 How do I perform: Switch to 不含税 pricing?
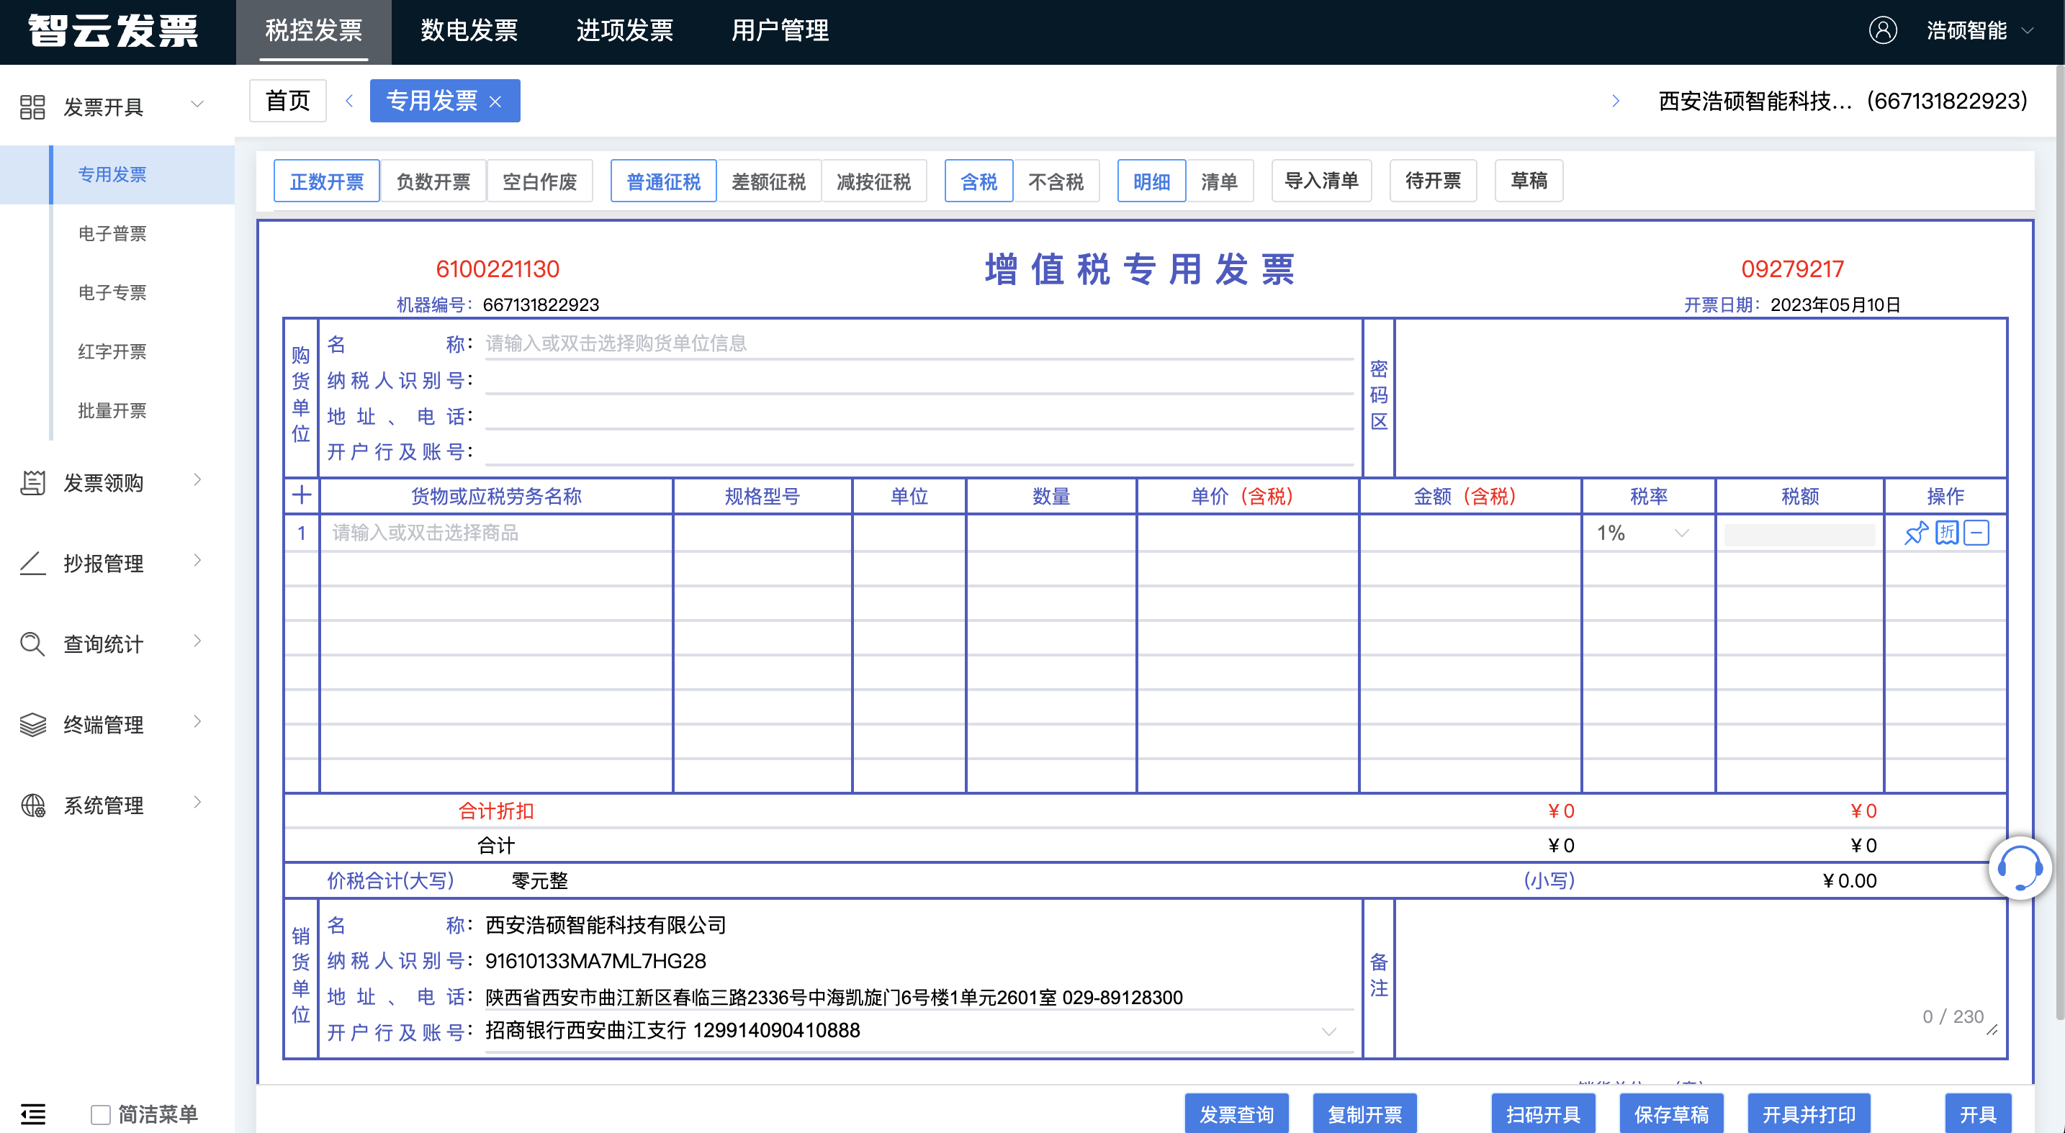[1056, 181]
